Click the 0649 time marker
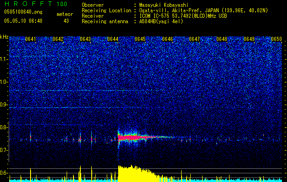 (249, 39)
